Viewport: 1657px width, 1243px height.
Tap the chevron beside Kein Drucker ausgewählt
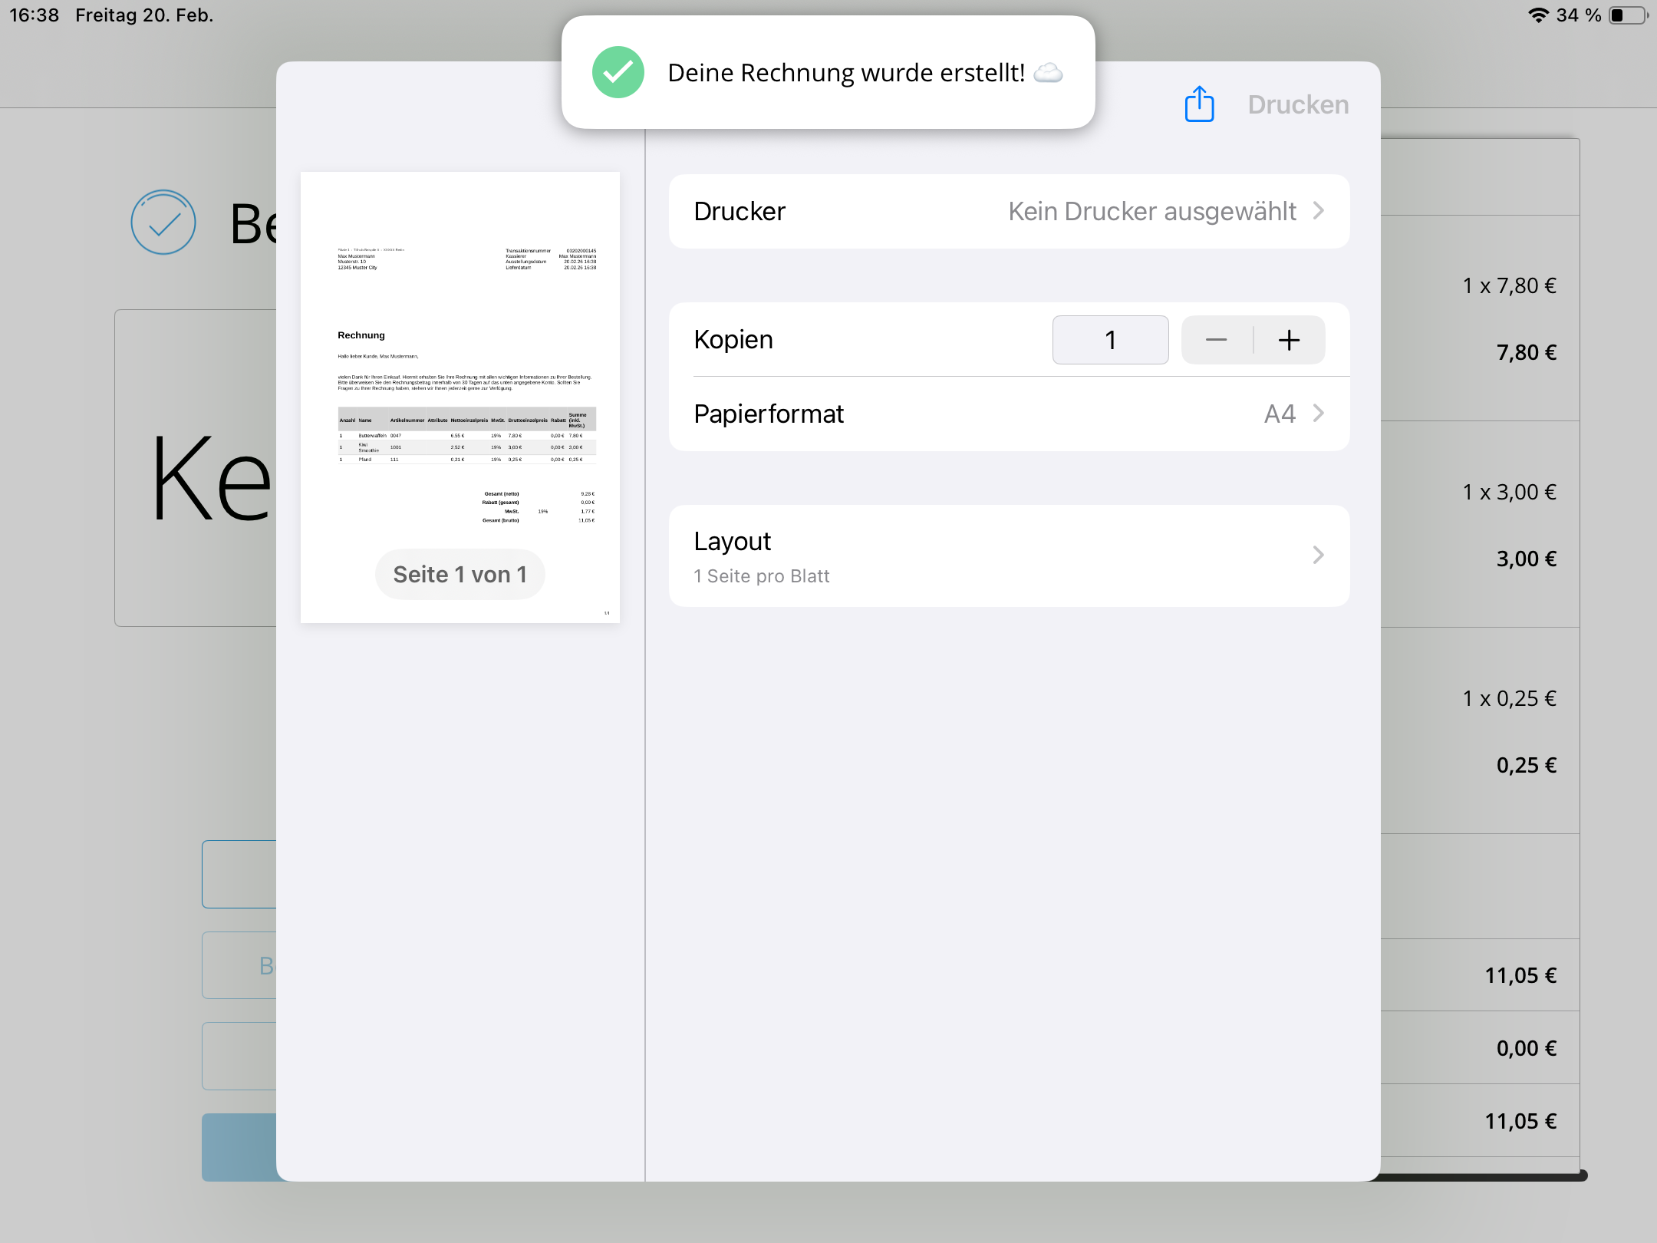coord(1318,211)
